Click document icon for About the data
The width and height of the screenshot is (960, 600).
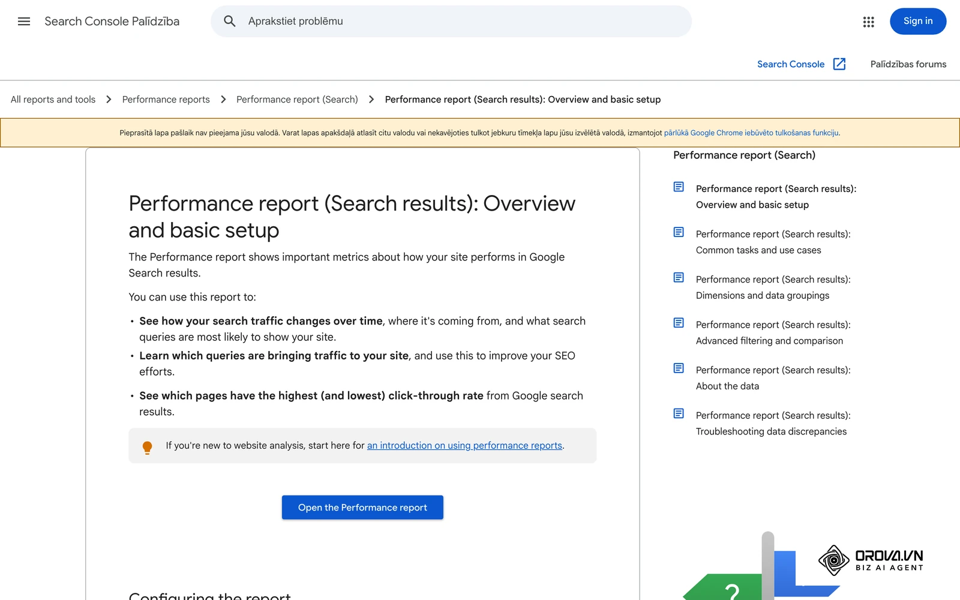[679, 368]
